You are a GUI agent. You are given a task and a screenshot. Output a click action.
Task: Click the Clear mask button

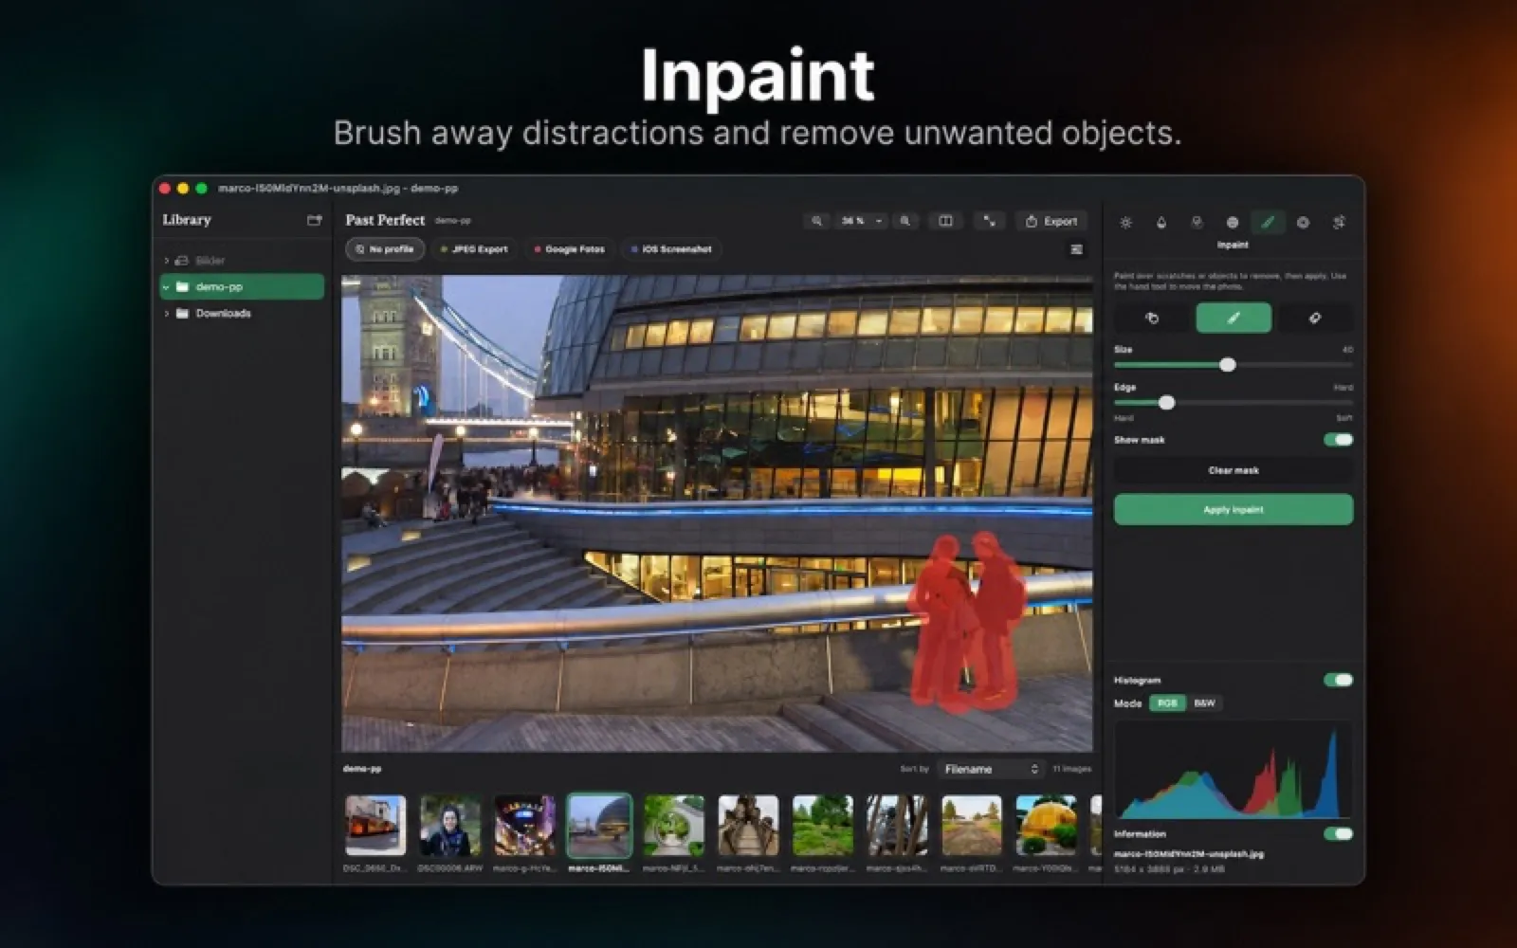[1234, 470]
